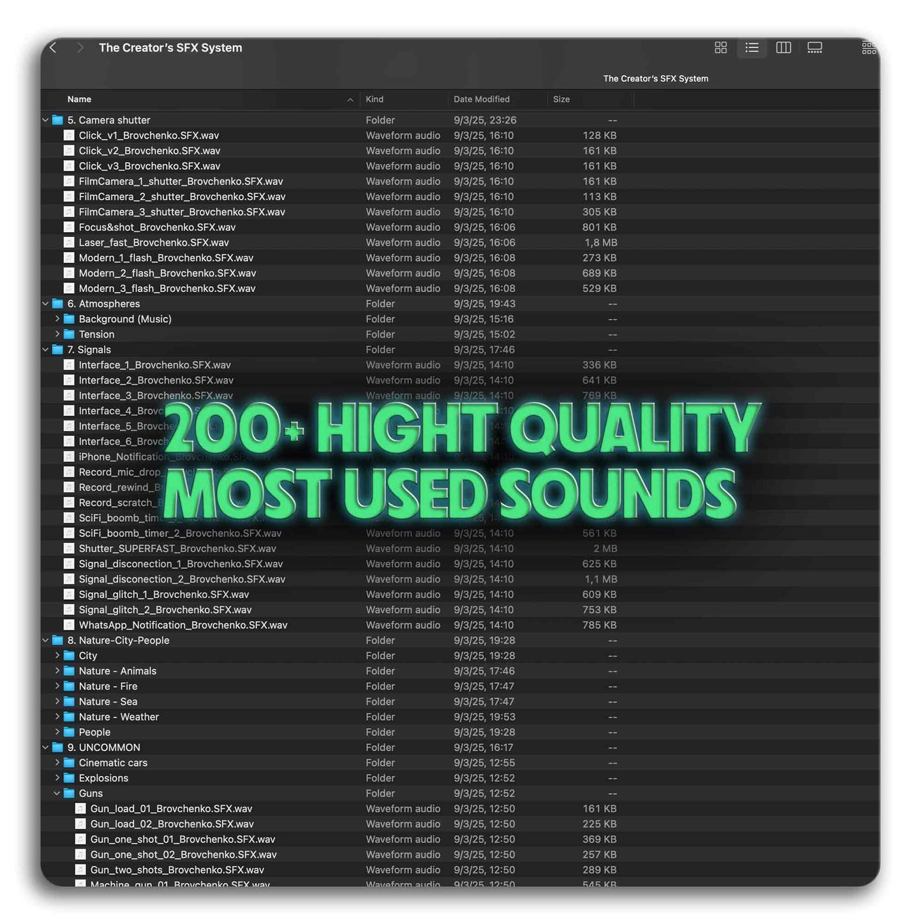922x922 pixels.
Task: Go forward with the forward arrow
Action: (x=80, y=48)
